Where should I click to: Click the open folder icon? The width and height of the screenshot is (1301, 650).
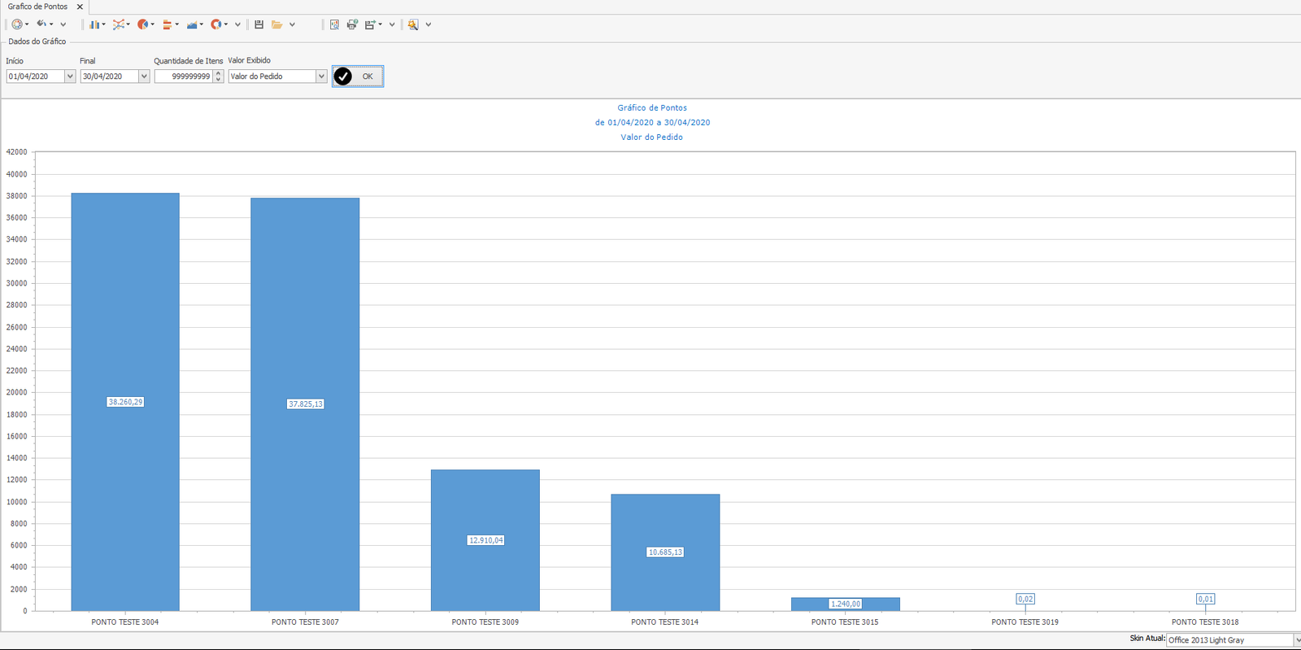[x=277, y=24]
